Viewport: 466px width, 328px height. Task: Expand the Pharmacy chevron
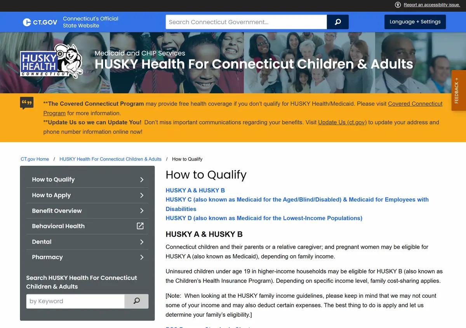[x=142, y=257]
